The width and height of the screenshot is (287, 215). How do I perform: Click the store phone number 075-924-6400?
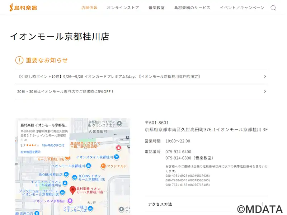point(178,152)
